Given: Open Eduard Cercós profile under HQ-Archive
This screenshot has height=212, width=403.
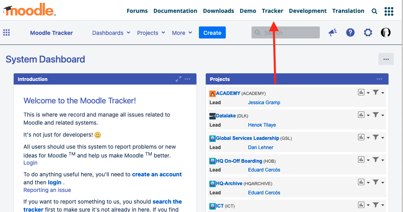Looking at the screenshot, I should click(x=264, y=192).
